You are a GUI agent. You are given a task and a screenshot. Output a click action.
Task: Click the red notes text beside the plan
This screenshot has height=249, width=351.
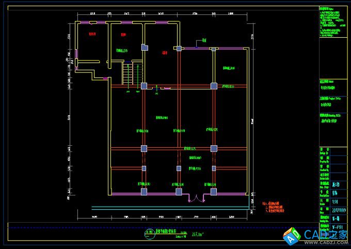tap(274, 207)
